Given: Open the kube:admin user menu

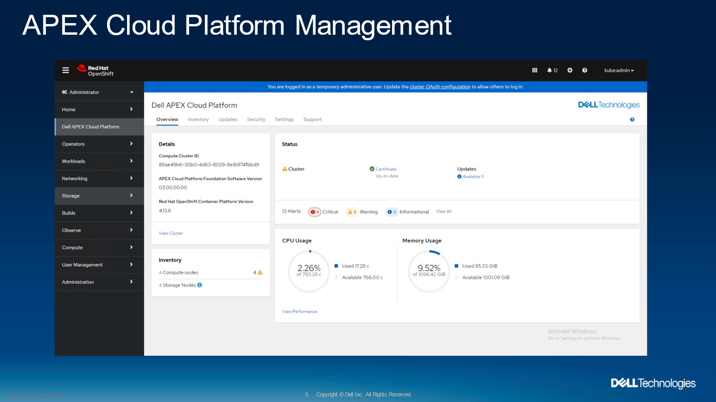Looking at the screenshot, I should 619,70.
